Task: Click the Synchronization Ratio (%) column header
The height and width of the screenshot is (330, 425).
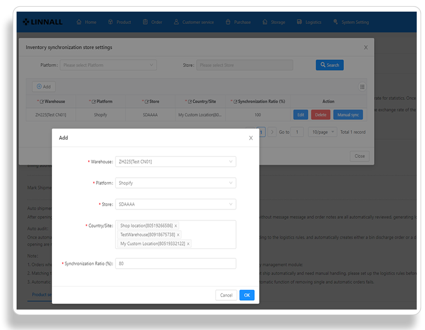Action: pos(258,102)
